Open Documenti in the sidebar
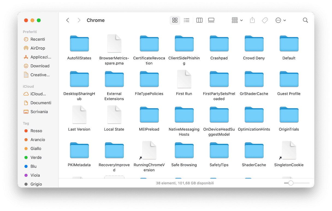The image size is (332, 211). [x=38, y=103]
